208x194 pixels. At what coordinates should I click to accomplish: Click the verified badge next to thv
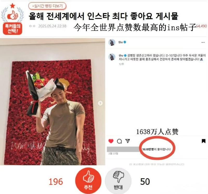click(x=125, y=42)
